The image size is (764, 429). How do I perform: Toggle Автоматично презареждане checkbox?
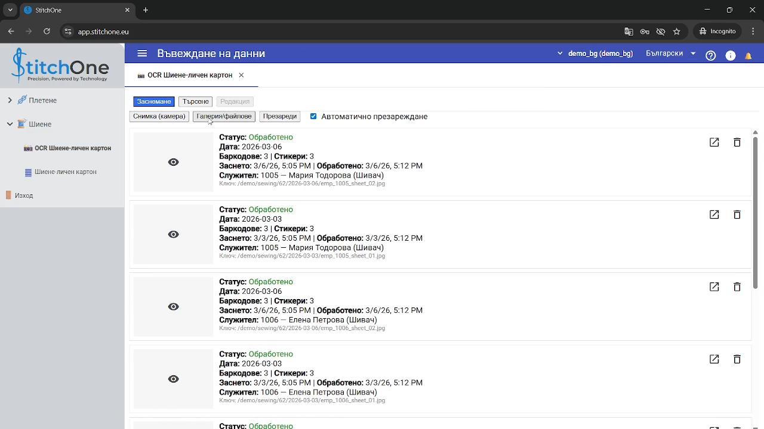tap(313, 116)
